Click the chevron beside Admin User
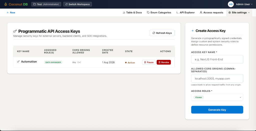This screenshot has width=256, height=131. coord(251,4)
